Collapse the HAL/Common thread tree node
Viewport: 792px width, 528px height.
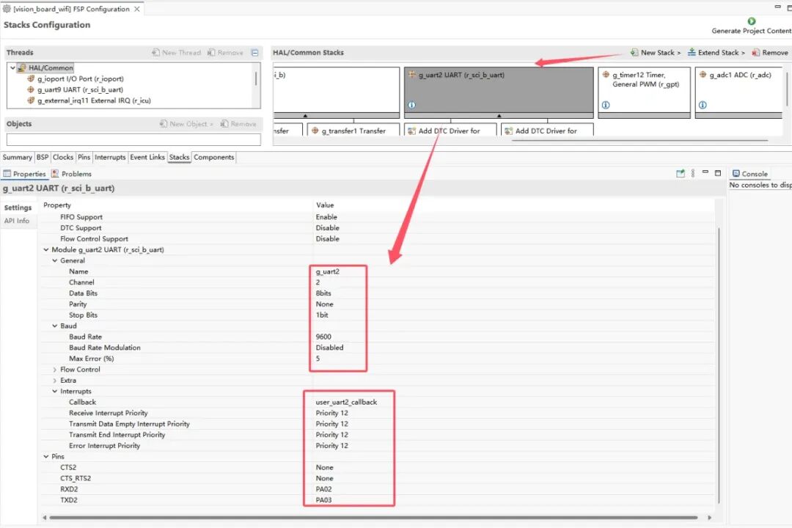click(12, 67)
